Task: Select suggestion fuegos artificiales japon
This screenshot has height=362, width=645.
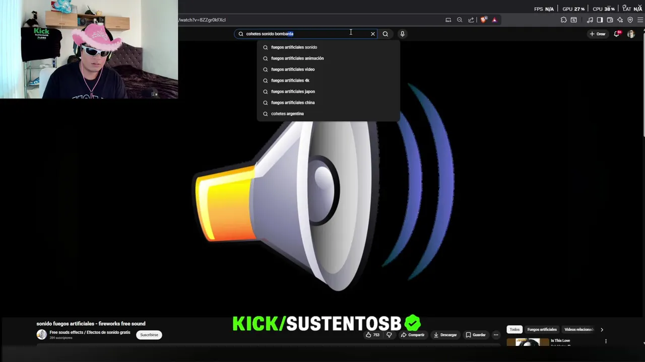Action: [x=329, y=92]
